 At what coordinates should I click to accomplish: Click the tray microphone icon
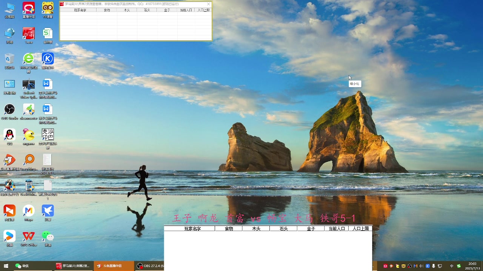(x=434, y=266)
